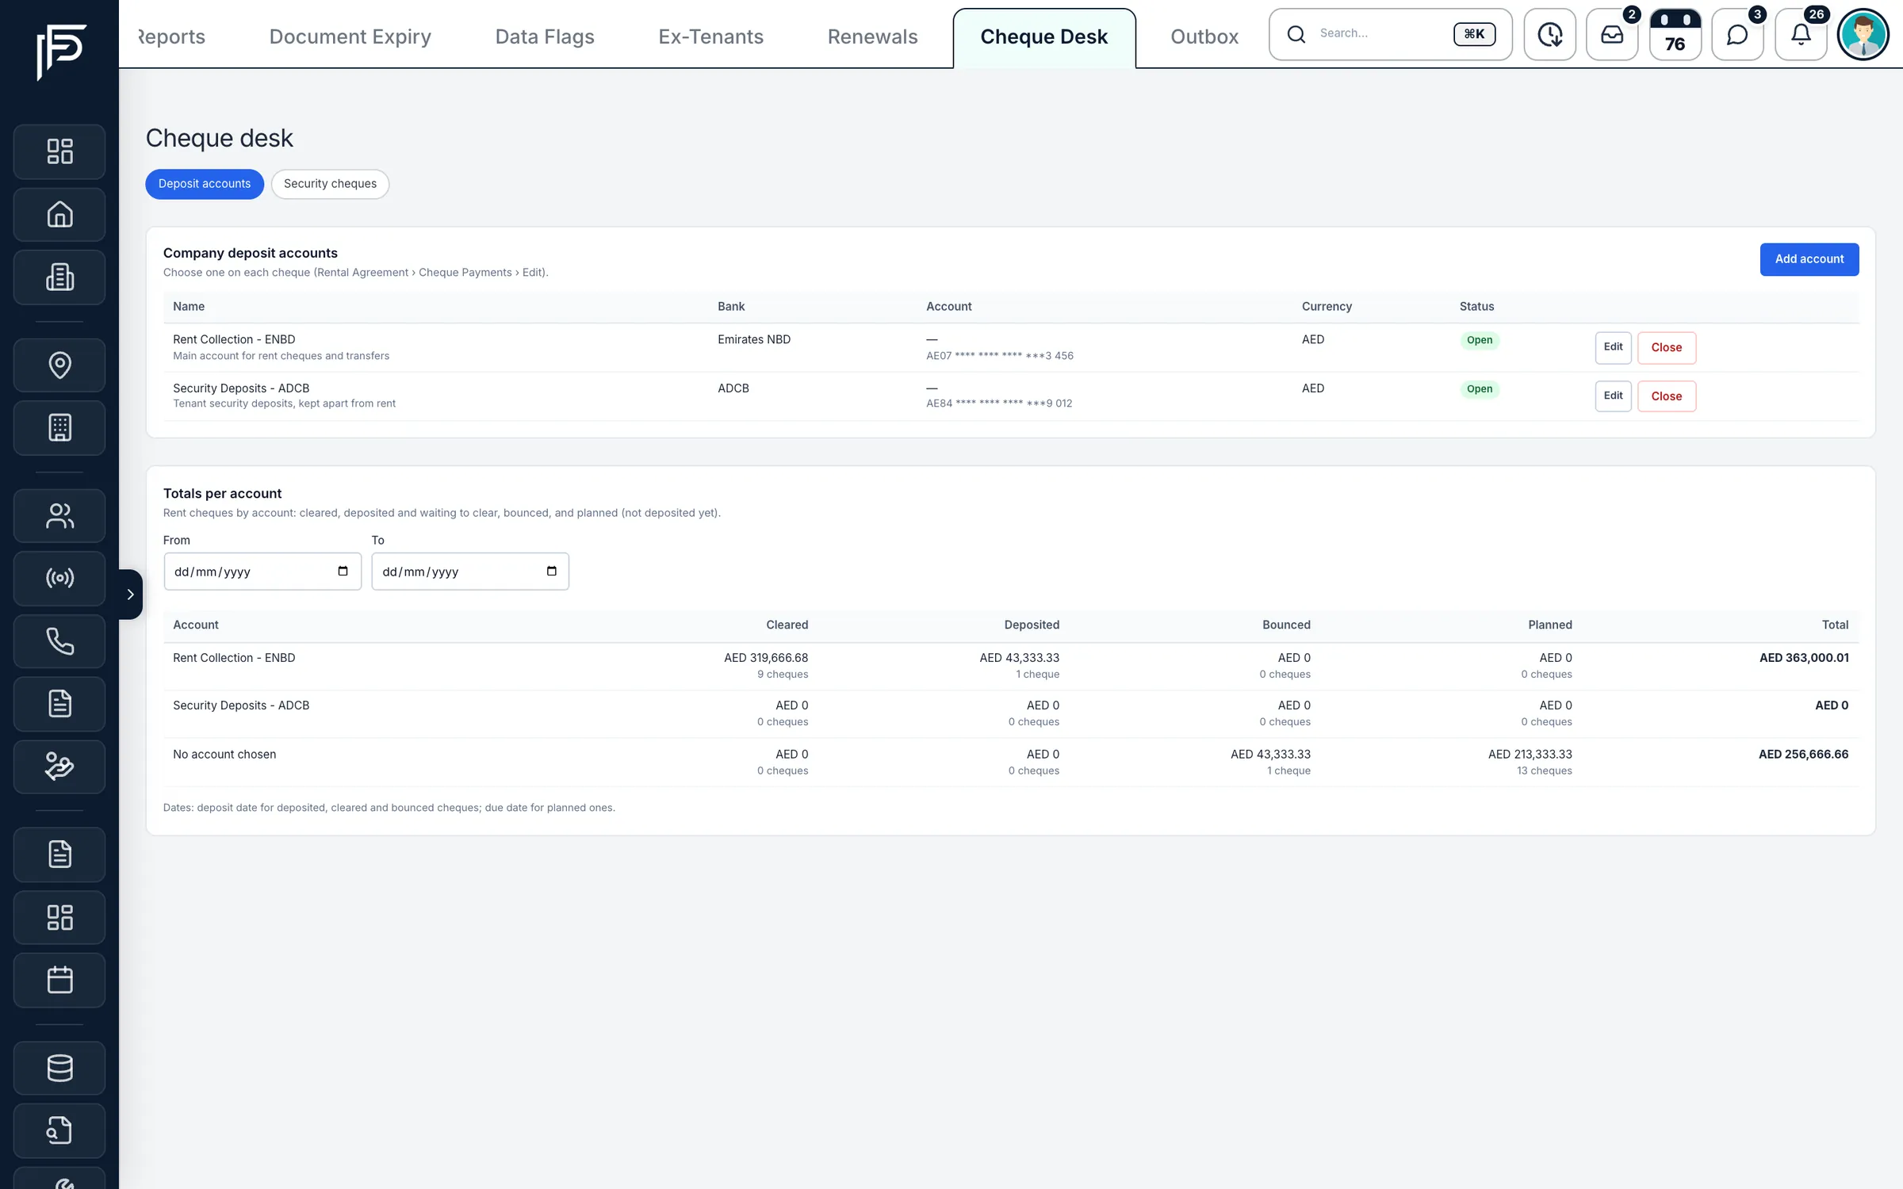Screen dimensions: 1903x1189
Task: Focus the From date field
Action: tap(262, 571)
